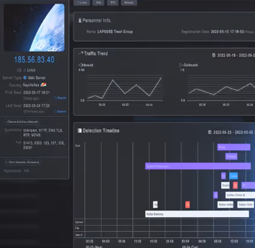Image resolution: width=255 pixels, height=248 pixels.
Task: Click the LAPSUS$ Treat Group name
Action: pyautogui.click(x=115, y=31)
